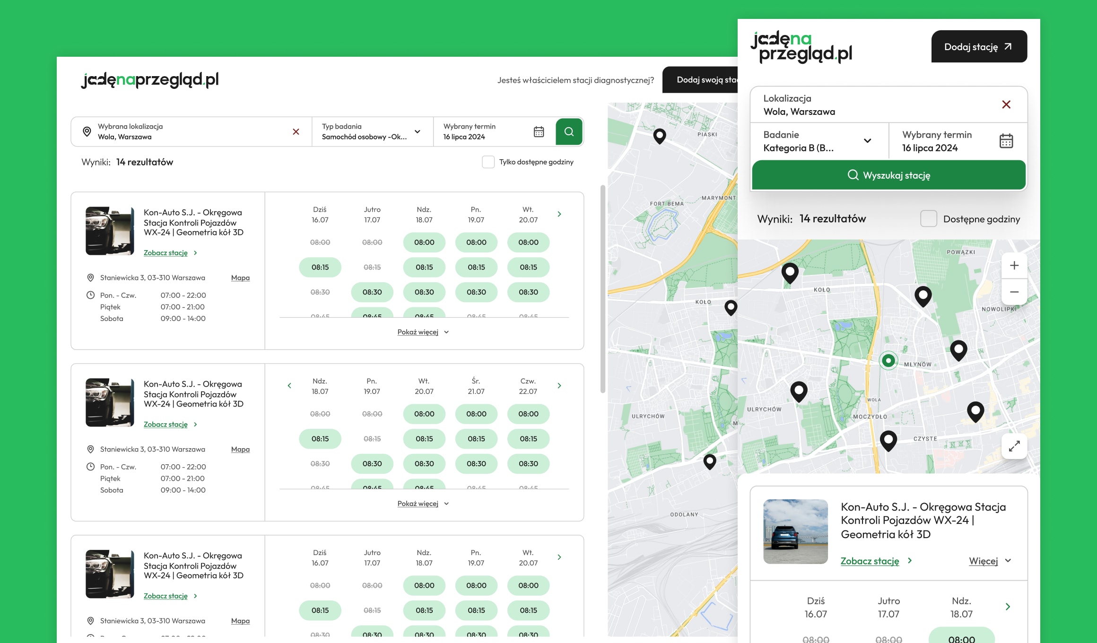Open Zobacz stację link in third card
Viewport: 1097px width, 643px height.
pyautogui.click(x=170, y=596)
